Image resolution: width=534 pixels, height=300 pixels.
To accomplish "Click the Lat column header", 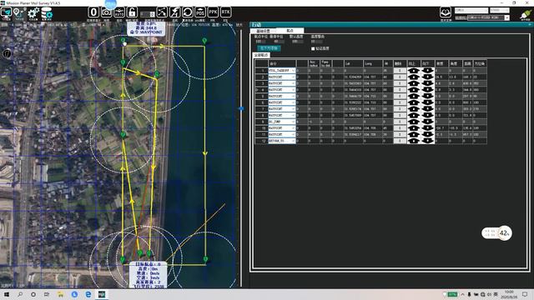I will pos(352,63).
